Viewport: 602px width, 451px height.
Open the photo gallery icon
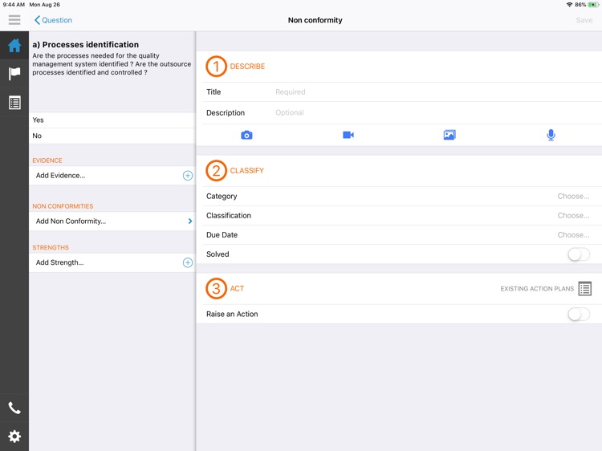pyautogui.click(x=449, y=136)
